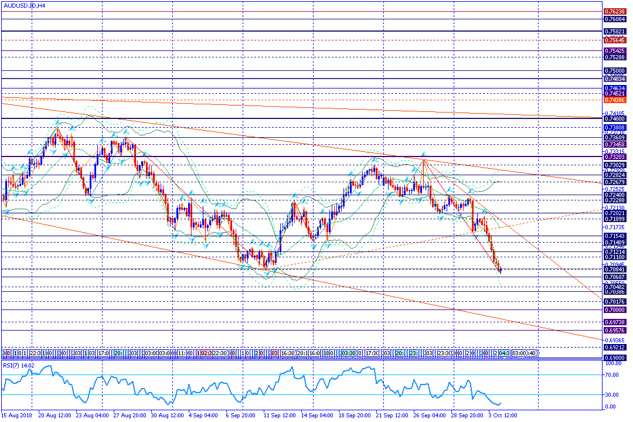Click the 03:00 event marker at far right
This screenshot has width=633, height=422.
coord(518,353)
